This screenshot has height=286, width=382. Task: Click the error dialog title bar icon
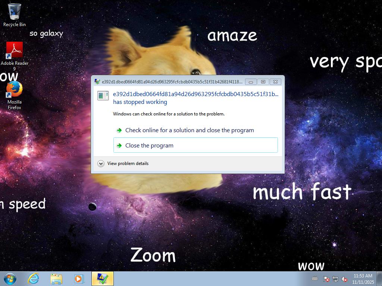click(x=97, y=82)
